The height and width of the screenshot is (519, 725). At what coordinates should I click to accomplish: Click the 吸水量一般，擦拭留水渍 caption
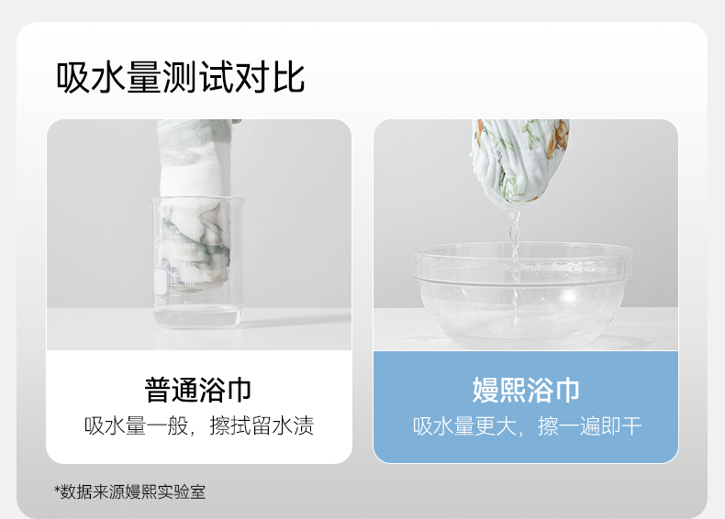coord(199,425)
